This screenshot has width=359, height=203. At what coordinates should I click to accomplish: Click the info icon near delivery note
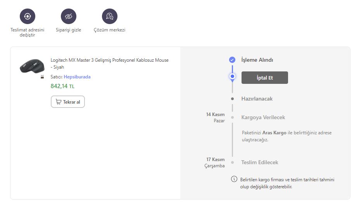(234, 179)
